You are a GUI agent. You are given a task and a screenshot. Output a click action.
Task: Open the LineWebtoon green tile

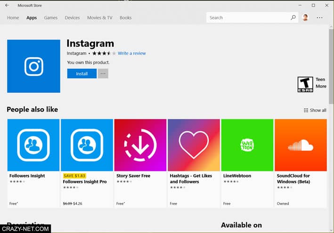(247, 145)
